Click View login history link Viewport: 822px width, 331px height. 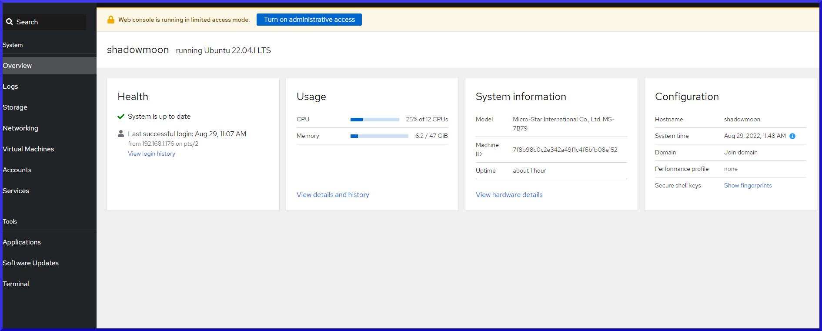[x=151, y=154]
